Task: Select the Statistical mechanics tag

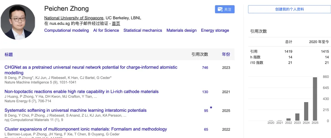Action: click(143, 30)
